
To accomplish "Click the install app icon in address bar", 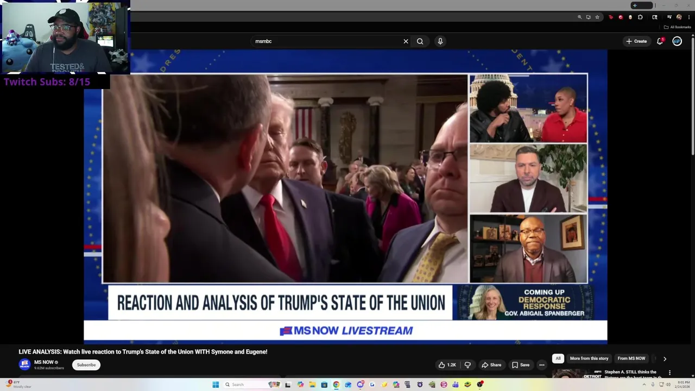I will coord(589,17).
